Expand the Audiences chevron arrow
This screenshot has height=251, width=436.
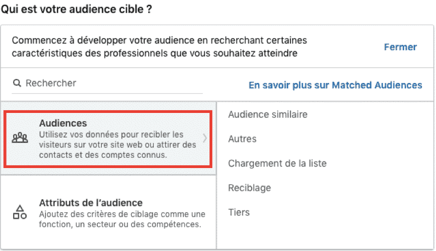(x=205, y=138)
